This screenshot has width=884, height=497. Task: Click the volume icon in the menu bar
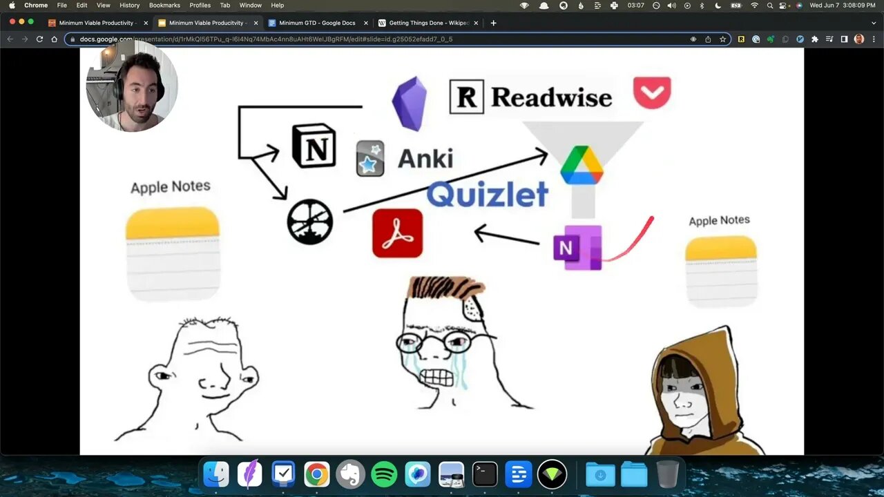(671, 5)
